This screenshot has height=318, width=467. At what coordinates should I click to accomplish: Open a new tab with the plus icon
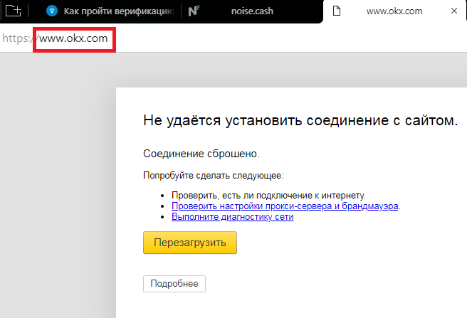tap(14, 11)
